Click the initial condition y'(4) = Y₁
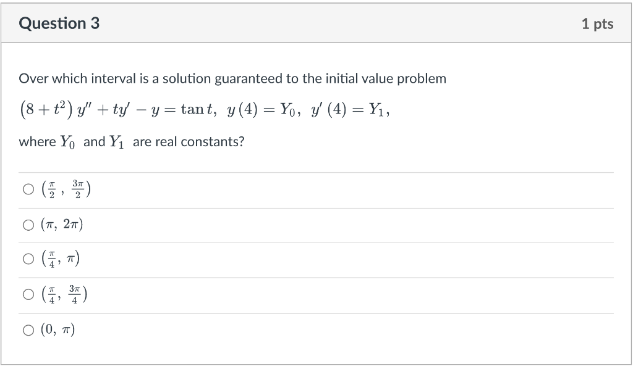This screenshot has width=633, height=369. click(x=350, y=110)
